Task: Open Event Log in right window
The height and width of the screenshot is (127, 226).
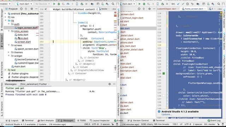Action: click(214, 120)
